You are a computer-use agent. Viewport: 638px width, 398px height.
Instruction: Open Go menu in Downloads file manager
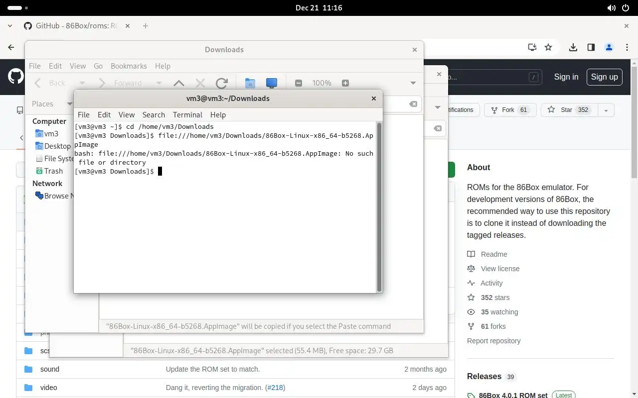pyautogui.click(x=98, y=66)
